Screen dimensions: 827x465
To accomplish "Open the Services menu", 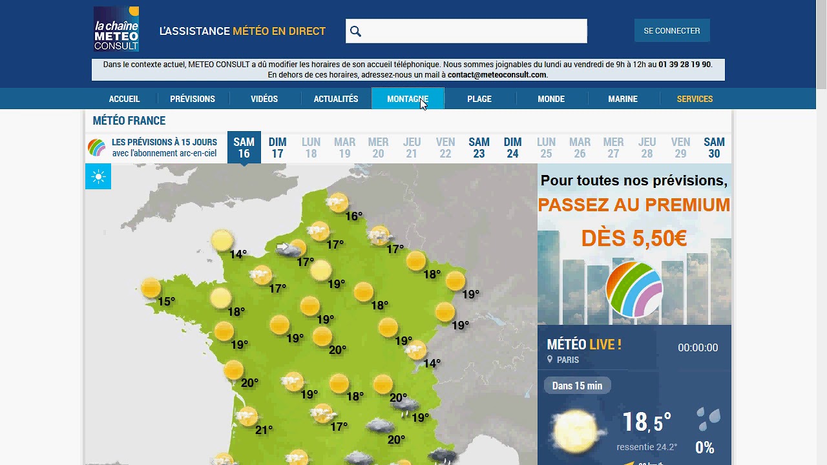I will tap(695, 99).
